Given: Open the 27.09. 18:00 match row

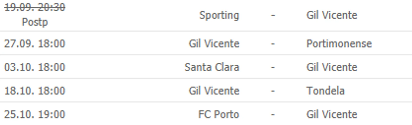Looking at the screenshot, I should point(206,43).
